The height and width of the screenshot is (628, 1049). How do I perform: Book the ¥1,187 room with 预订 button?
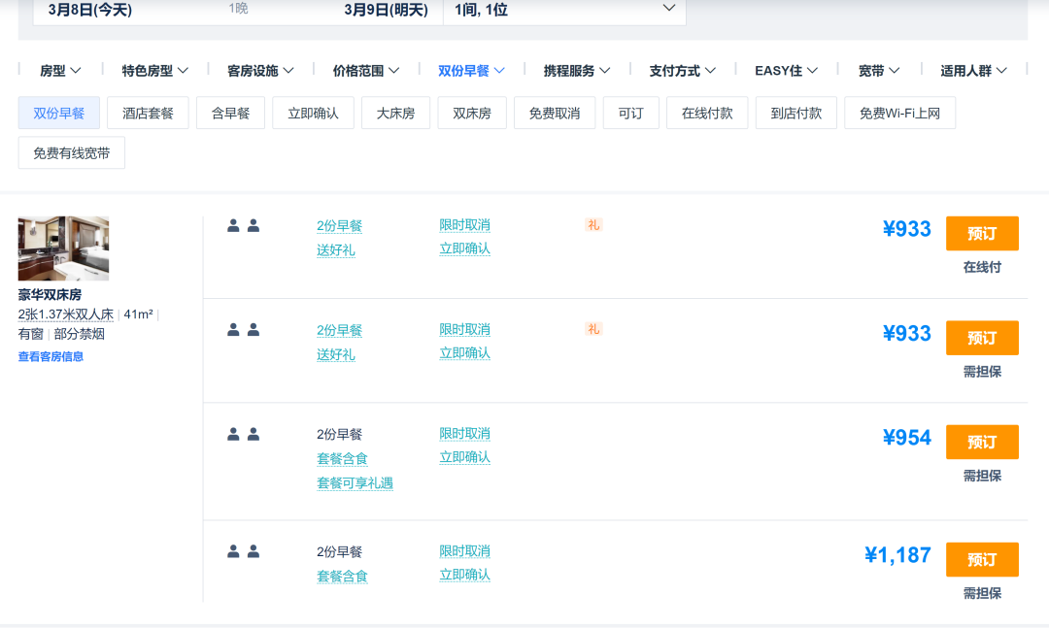click(x=981, y=560)
